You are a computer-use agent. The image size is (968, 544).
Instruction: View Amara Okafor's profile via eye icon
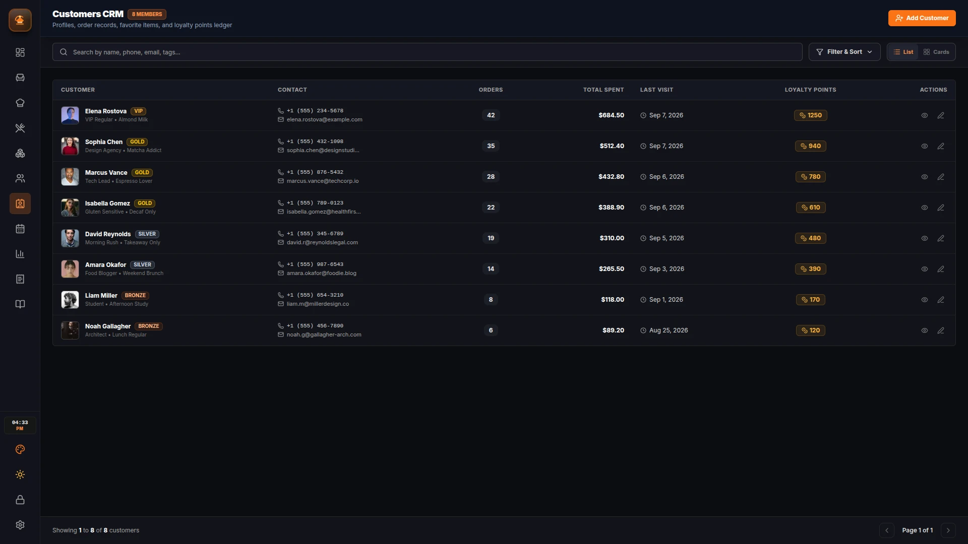pyautogui.click(x=925, y=269)
